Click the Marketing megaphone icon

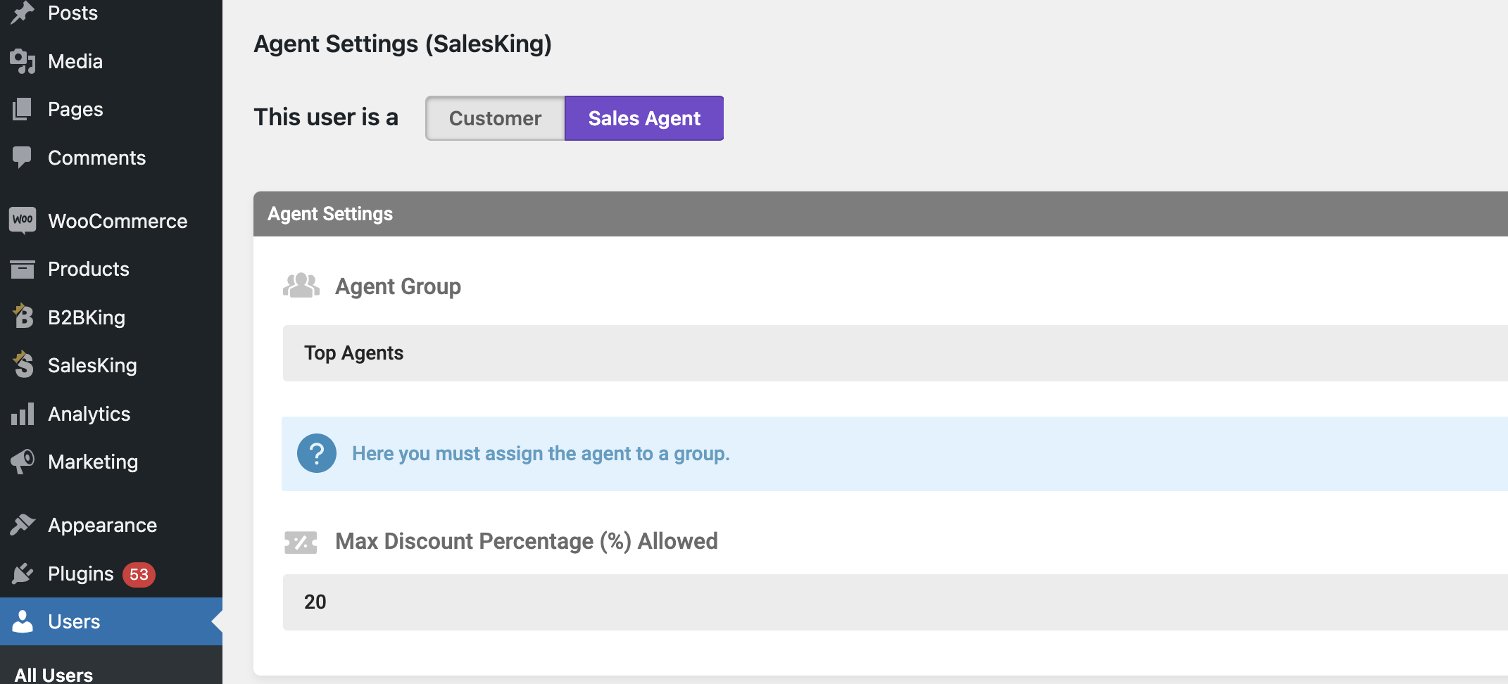(23, 462)
